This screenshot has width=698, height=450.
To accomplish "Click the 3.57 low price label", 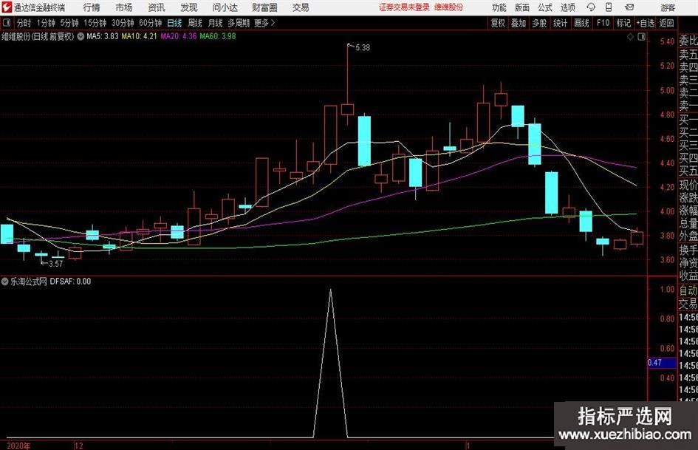I will [x=55, y=264].
